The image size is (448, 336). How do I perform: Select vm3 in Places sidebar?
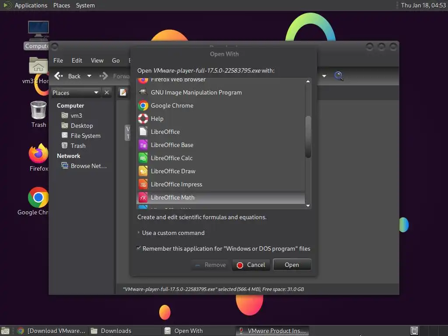coord(76,115)
